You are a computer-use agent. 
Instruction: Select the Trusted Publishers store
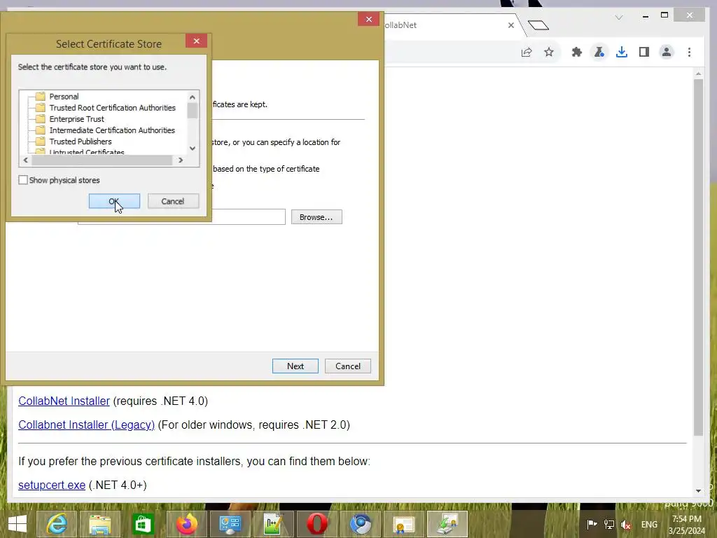click(81, 142)
